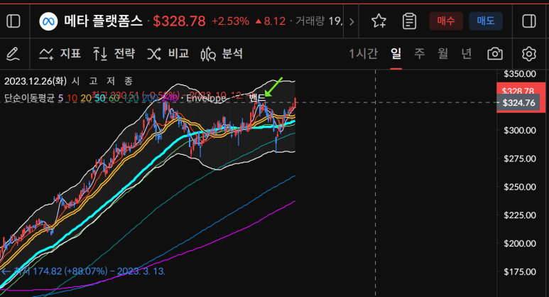Viewport: 549px width, 297px height.
Task: Click the $328.78 current price tag
Action: pos(518,91)
